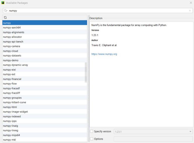
Task: Select numpy-aarch64 package
Action: [45, 28]
